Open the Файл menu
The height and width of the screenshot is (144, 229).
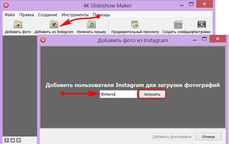9,15
